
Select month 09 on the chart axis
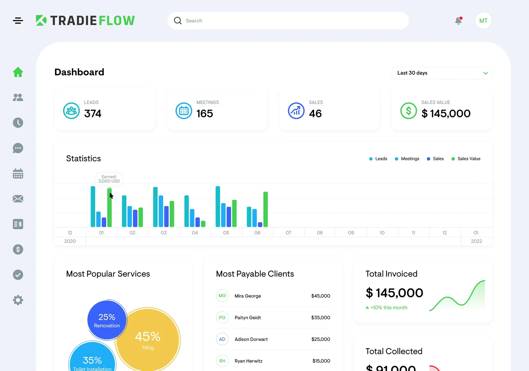(x=351, y=233)
